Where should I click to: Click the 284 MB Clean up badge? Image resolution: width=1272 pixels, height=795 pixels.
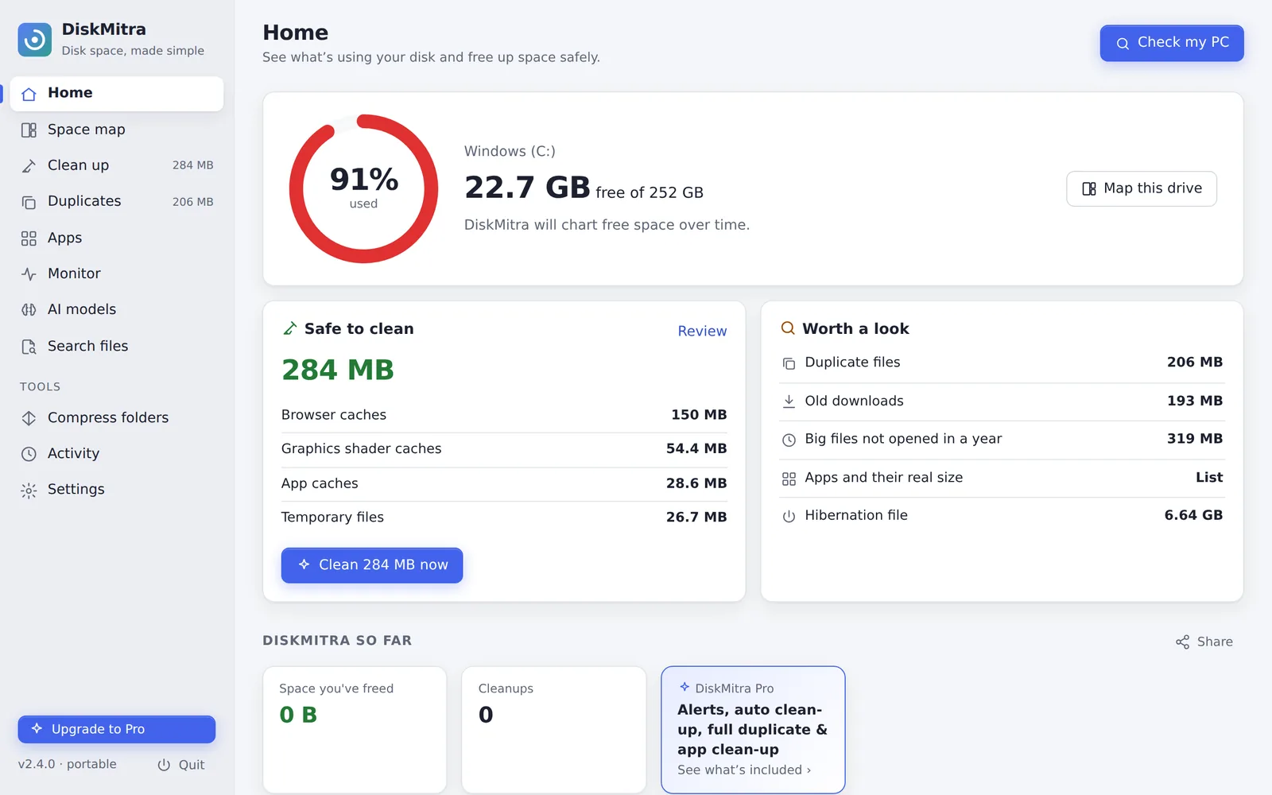[x=193, y=165]
